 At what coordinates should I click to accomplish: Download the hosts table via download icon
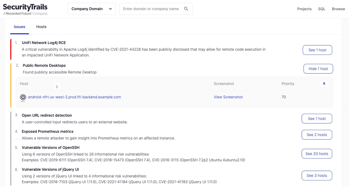(x=324, y=83)
